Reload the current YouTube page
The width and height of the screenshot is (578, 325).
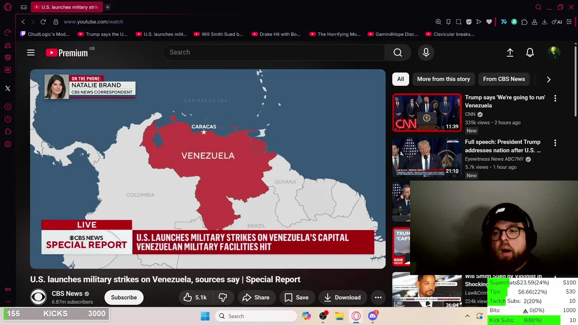43,22
